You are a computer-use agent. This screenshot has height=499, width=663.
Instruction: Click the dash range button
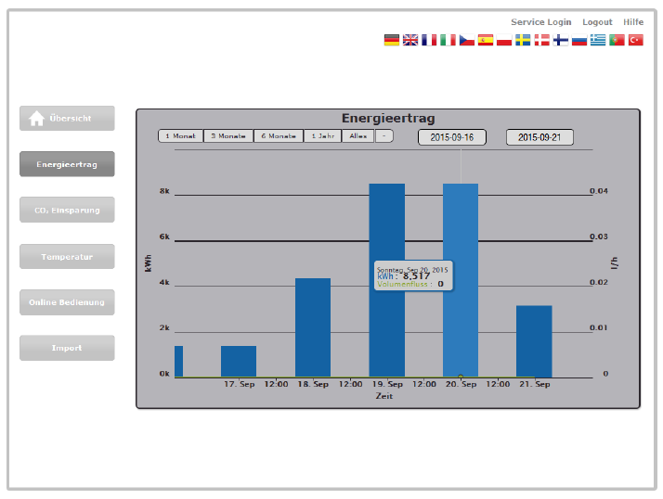383,136
